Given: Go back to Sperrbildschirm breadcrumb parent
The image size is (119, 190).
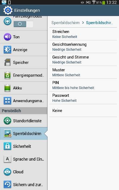Looking at the screenshot, I should pos(65,23).
